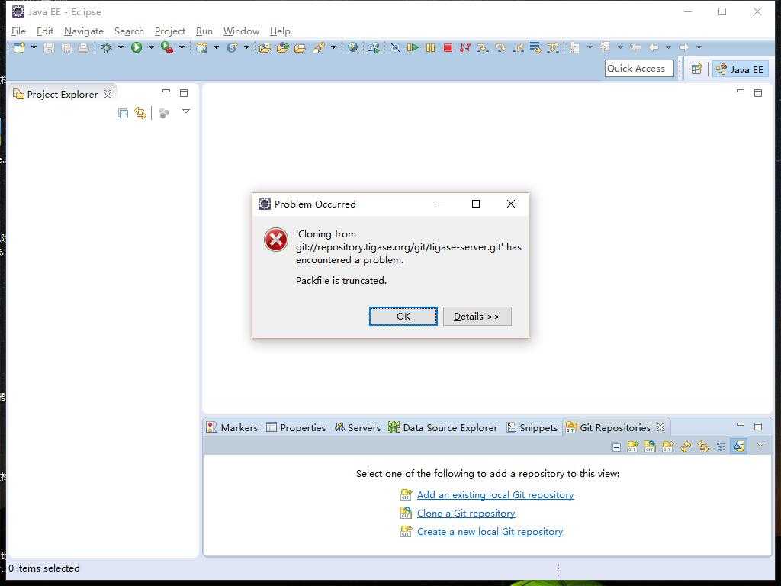Click Refresh icon in Git Repositories view
This screenshot has width=781, height=586.
686,446
